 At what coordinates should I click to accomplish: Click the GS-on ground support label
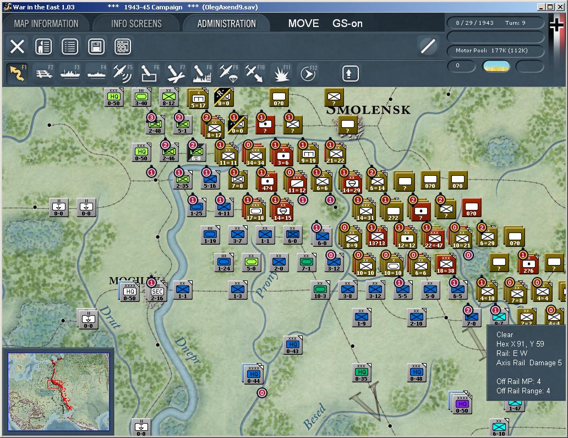point(347,24)
